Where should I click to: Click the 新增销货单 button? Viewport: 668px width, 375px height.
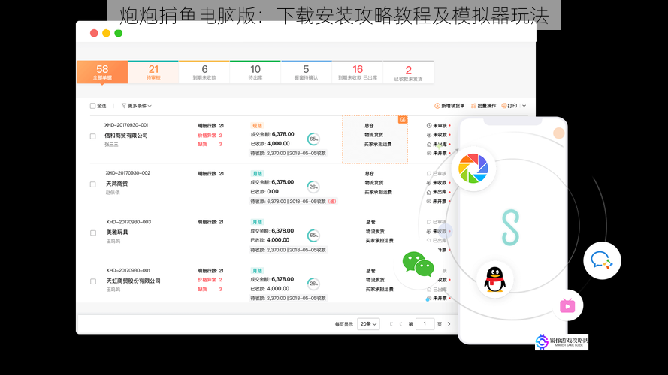pyautogui.click(x=449, y=106)
